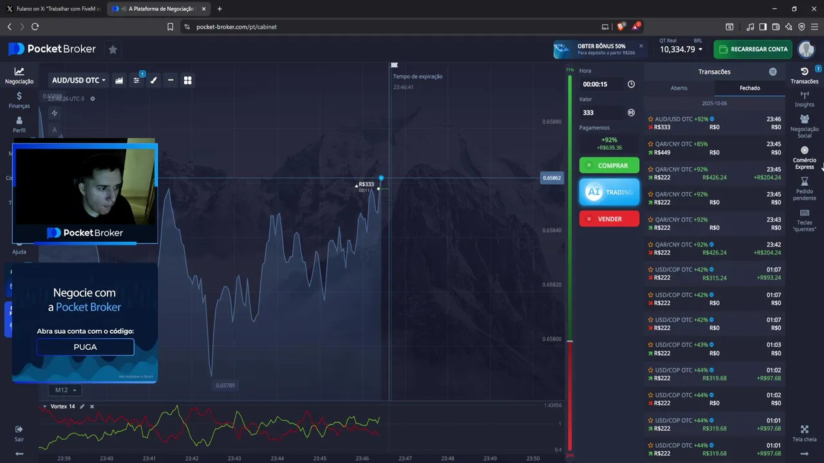Edit the Vortex 14 indicator
Image resolution: width=824 pixels, height=463 pixels.
(82, 406)
